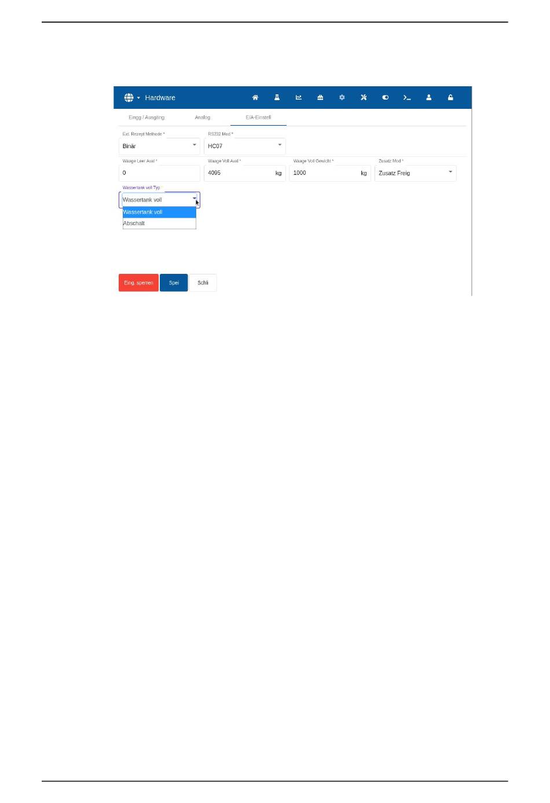Open the Zusatz Mod dropdown
550x803 pixels.
coord(416,173)
